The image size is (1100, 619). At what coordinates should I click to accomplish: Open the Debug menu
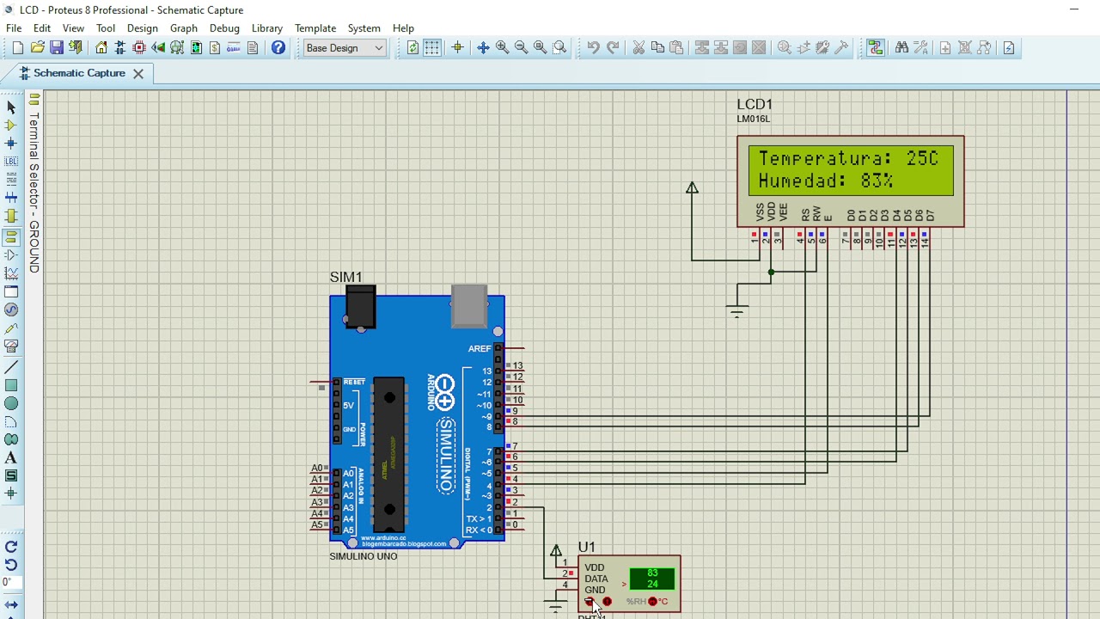point(224,28)
